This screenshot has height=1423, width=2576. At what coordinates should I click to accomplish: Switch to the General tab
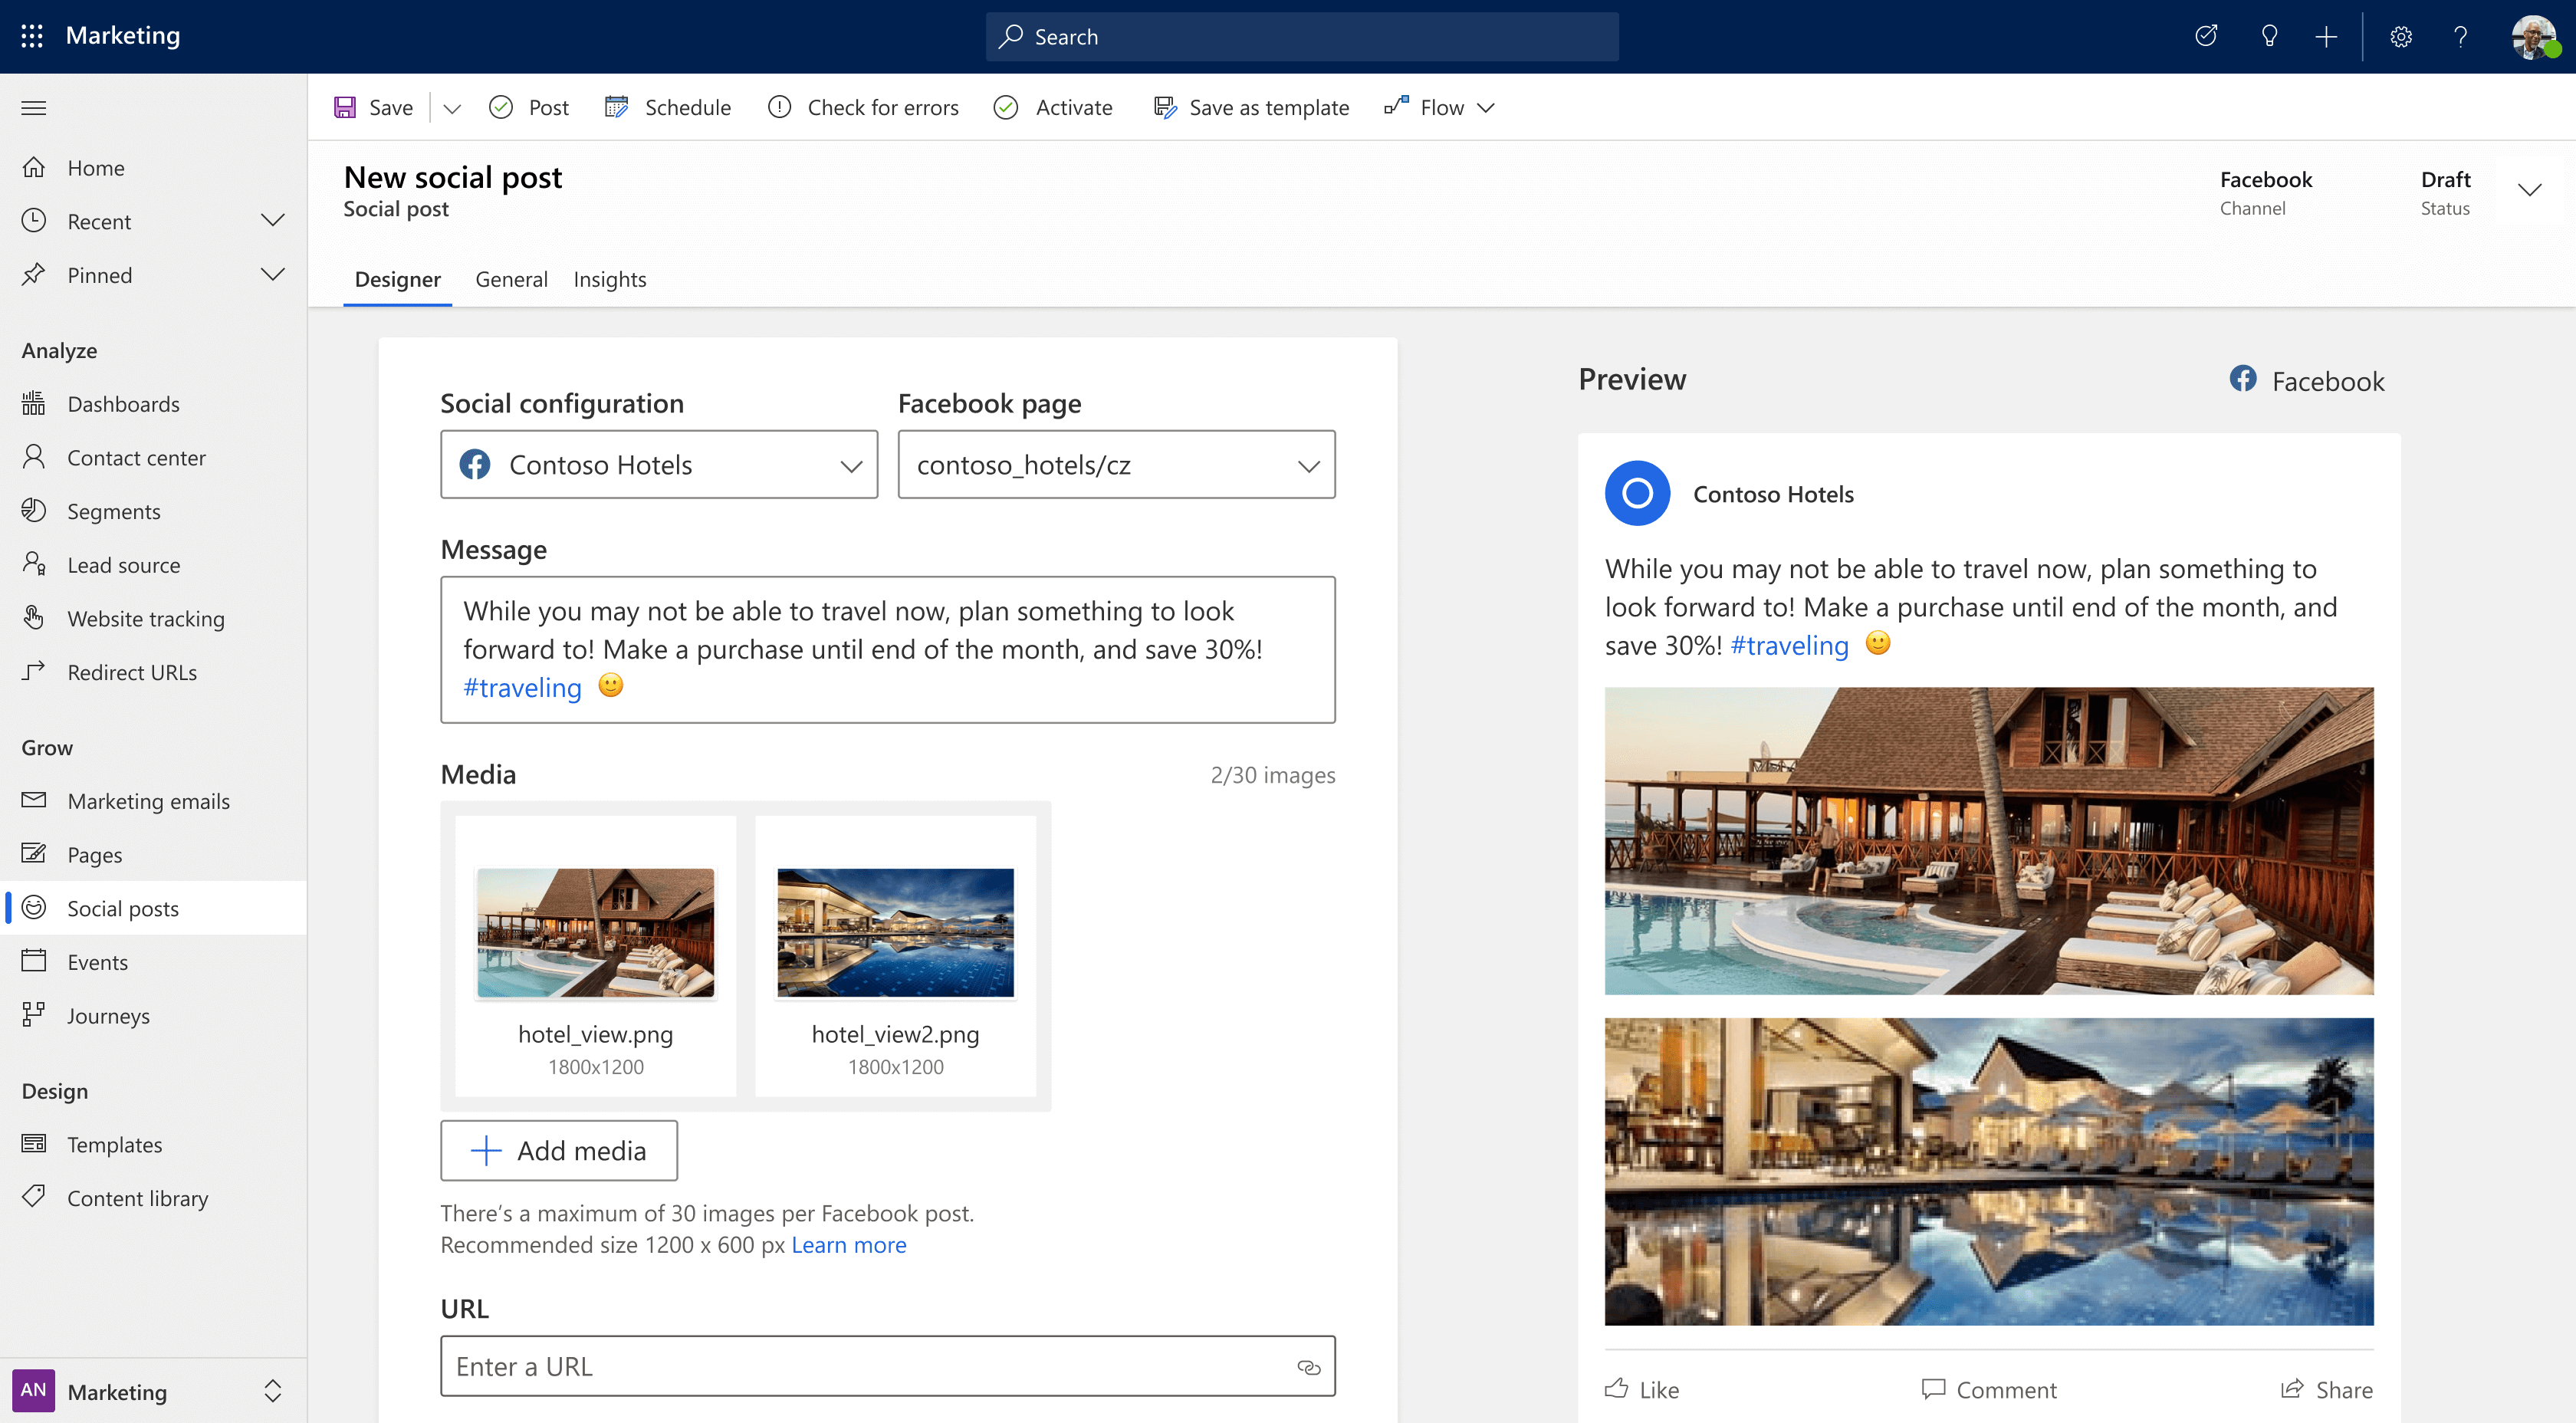(510, 278)
